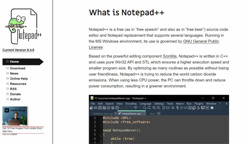This screenshot has height=144, width=248.
Task: Open the View menu
Action: [x=119, y=104]
